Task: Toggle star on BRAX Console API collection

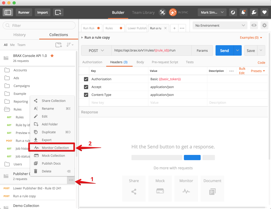Action: (x=52, y=56)
